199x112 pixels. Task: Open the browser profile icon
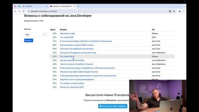coord(180,11)
